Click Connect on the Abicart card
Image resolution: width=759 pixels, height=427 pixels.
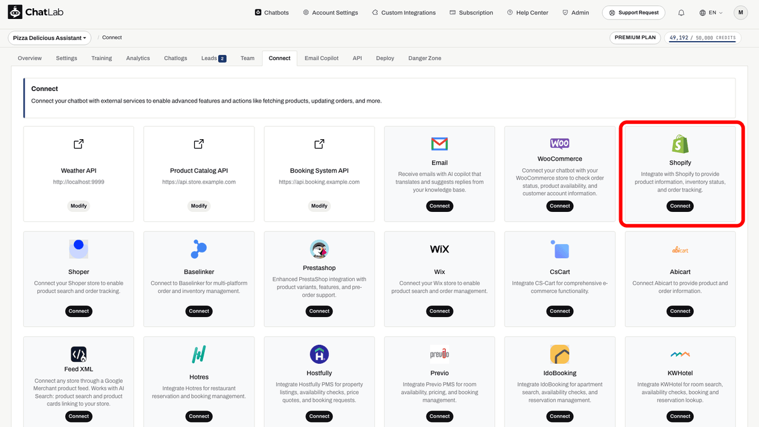pos(680,311)
